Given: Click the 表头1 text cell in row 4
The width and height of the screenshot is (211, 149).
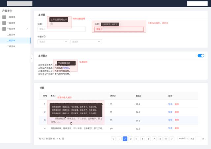Looking at the screenshot, I should (77, 129).
